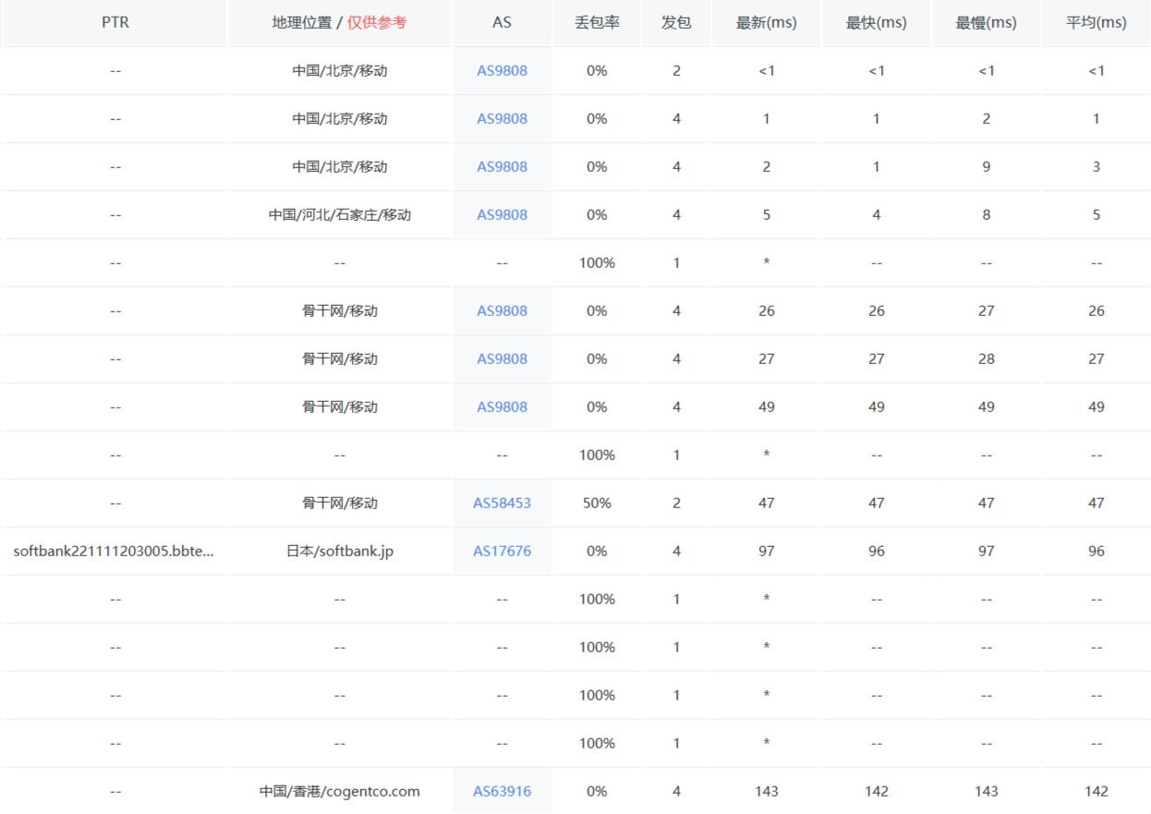Image resolution: width=1151 pixels, height=814 pixels.
Task: Select the 中国/河北/石家庄/移动 location cell
Action: coord(339,214)
